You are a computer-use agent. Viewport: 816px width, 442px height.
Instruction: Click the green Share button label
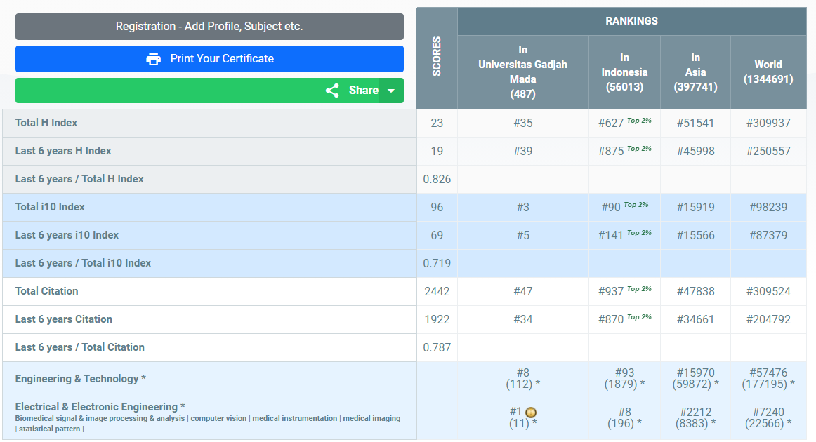(363, 91)
